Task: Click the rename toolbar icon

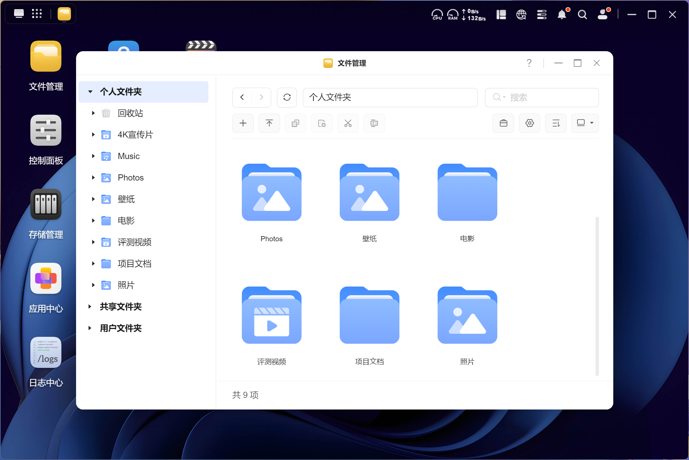Action: point(374,123)
